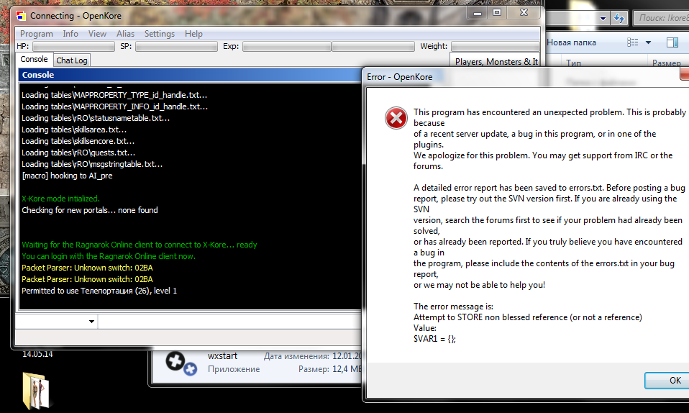Click the OpenKore title bar app icon
Viewport: 689px width, 413px height.
click(21, 16)
